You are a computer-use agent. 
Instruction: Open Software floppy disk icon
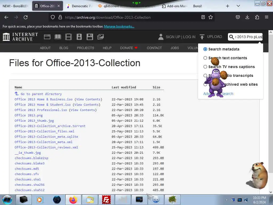click(x=90, y=37)
